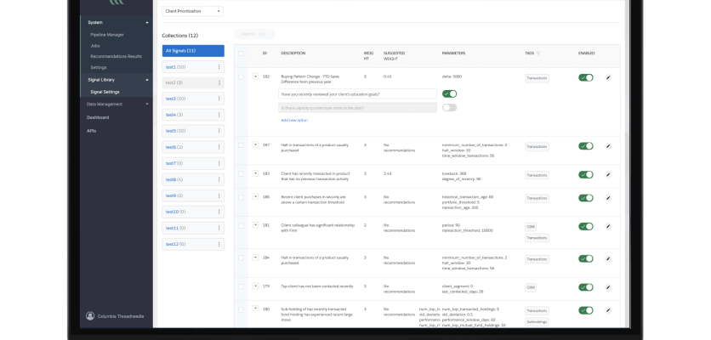Expand the signal 187 row
This screenshot has height=340, width=711.
pos(255,145)
